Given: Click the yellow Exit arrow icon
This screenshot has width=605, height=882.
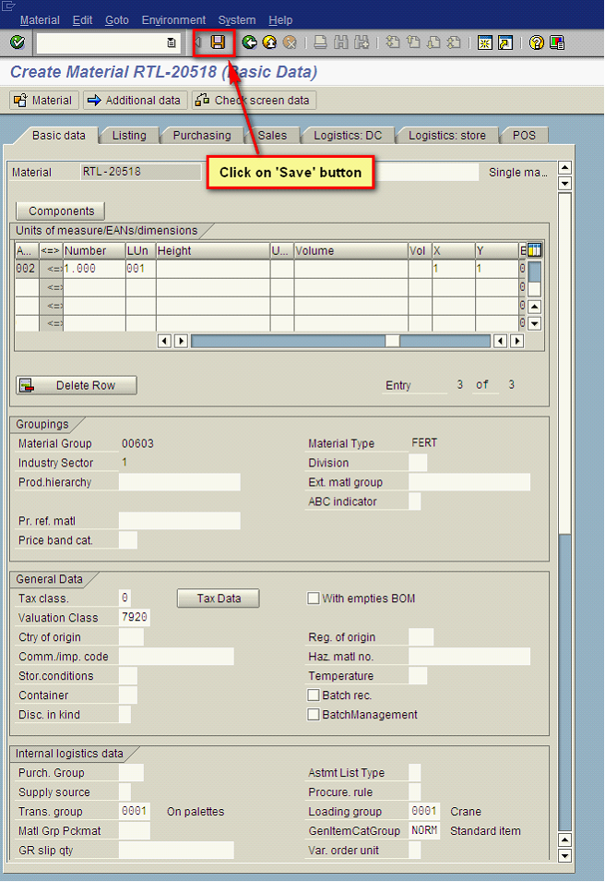Looking at the screenshot, I should [268, 42].
